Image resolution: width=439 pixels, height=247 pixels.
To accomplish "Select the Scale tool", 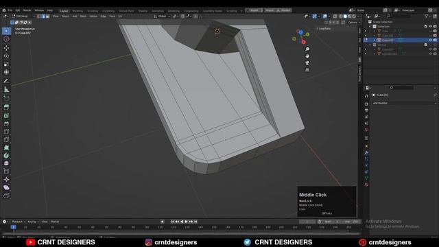I will coord(6,64).
